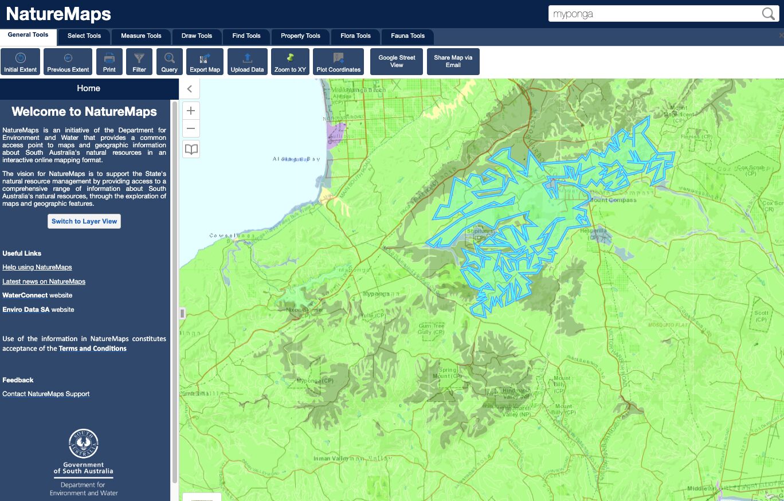Open Latest news on NatureMaps link

coord(44,281)
